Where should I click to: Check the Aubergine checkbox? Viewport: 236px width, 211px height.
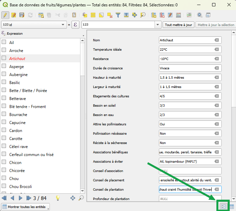click(x=4, y=74)
